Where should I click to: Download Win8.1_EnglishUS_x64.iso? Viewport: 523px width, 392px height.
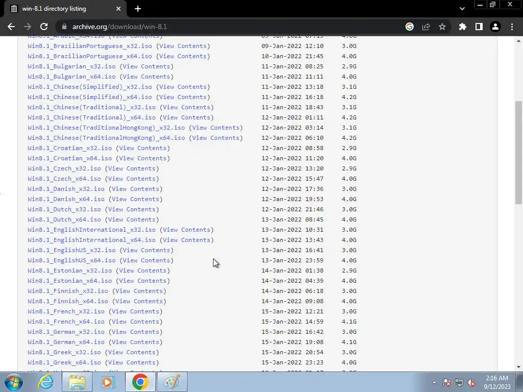click(x=72, y=260)
